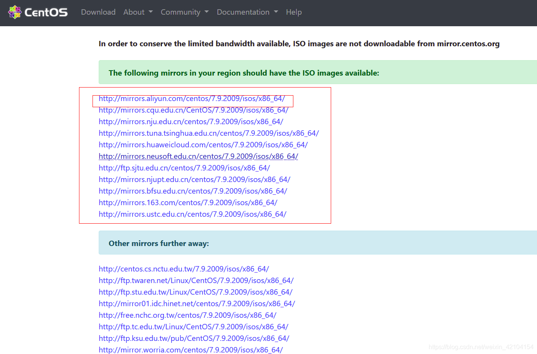Open the mirrors.aliyun.com mirror link
The image size is (537, 354).
[x=192, y=99]
